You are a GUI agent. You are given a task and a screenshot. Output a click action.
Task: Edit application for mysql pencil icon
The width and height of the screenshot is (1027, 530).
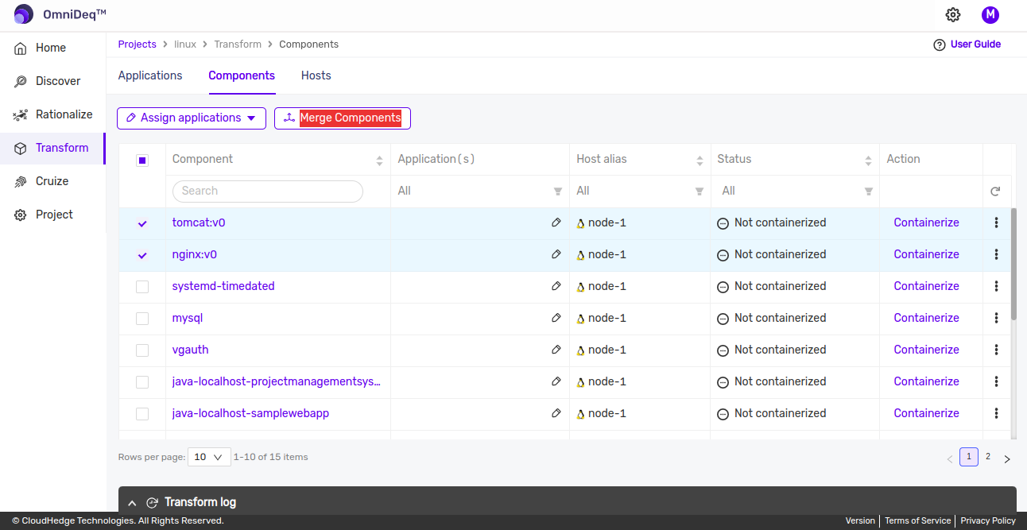click(x=556, y=318)
